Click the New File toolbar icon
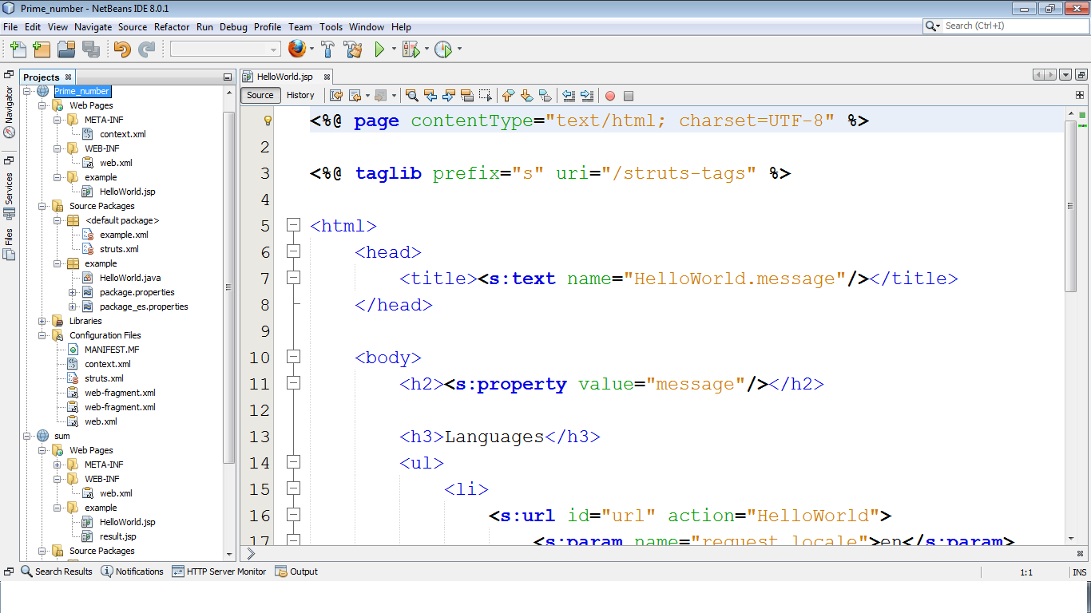Image resolution: width=1091 pixels, height=613 pixels. pyautogui.click(x=18, y=49)
